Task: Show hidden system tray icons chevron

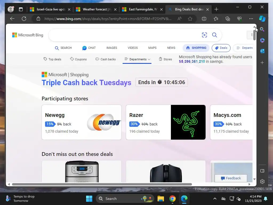Action: 215,199
